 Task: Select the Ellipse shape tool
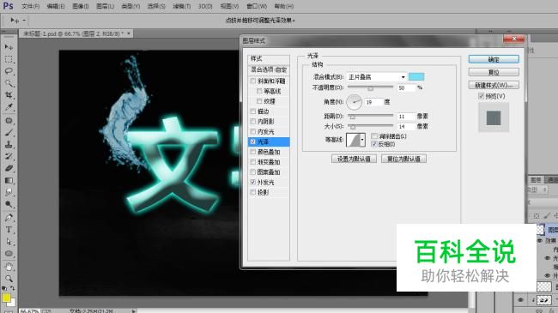click(9, 254)
